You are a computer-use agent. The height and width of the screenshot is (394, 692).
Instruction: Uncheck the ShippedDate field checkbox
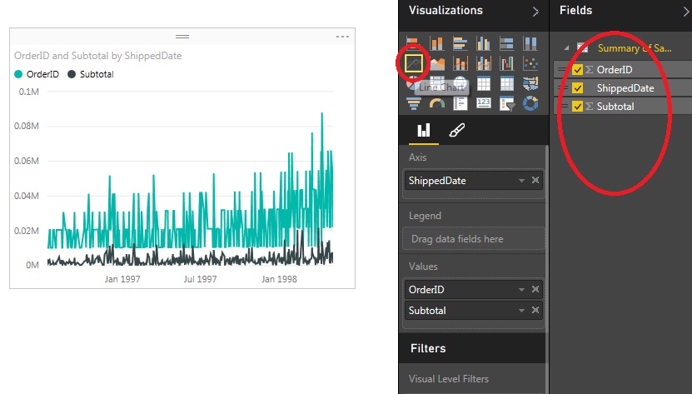click(x=577, y=88)
